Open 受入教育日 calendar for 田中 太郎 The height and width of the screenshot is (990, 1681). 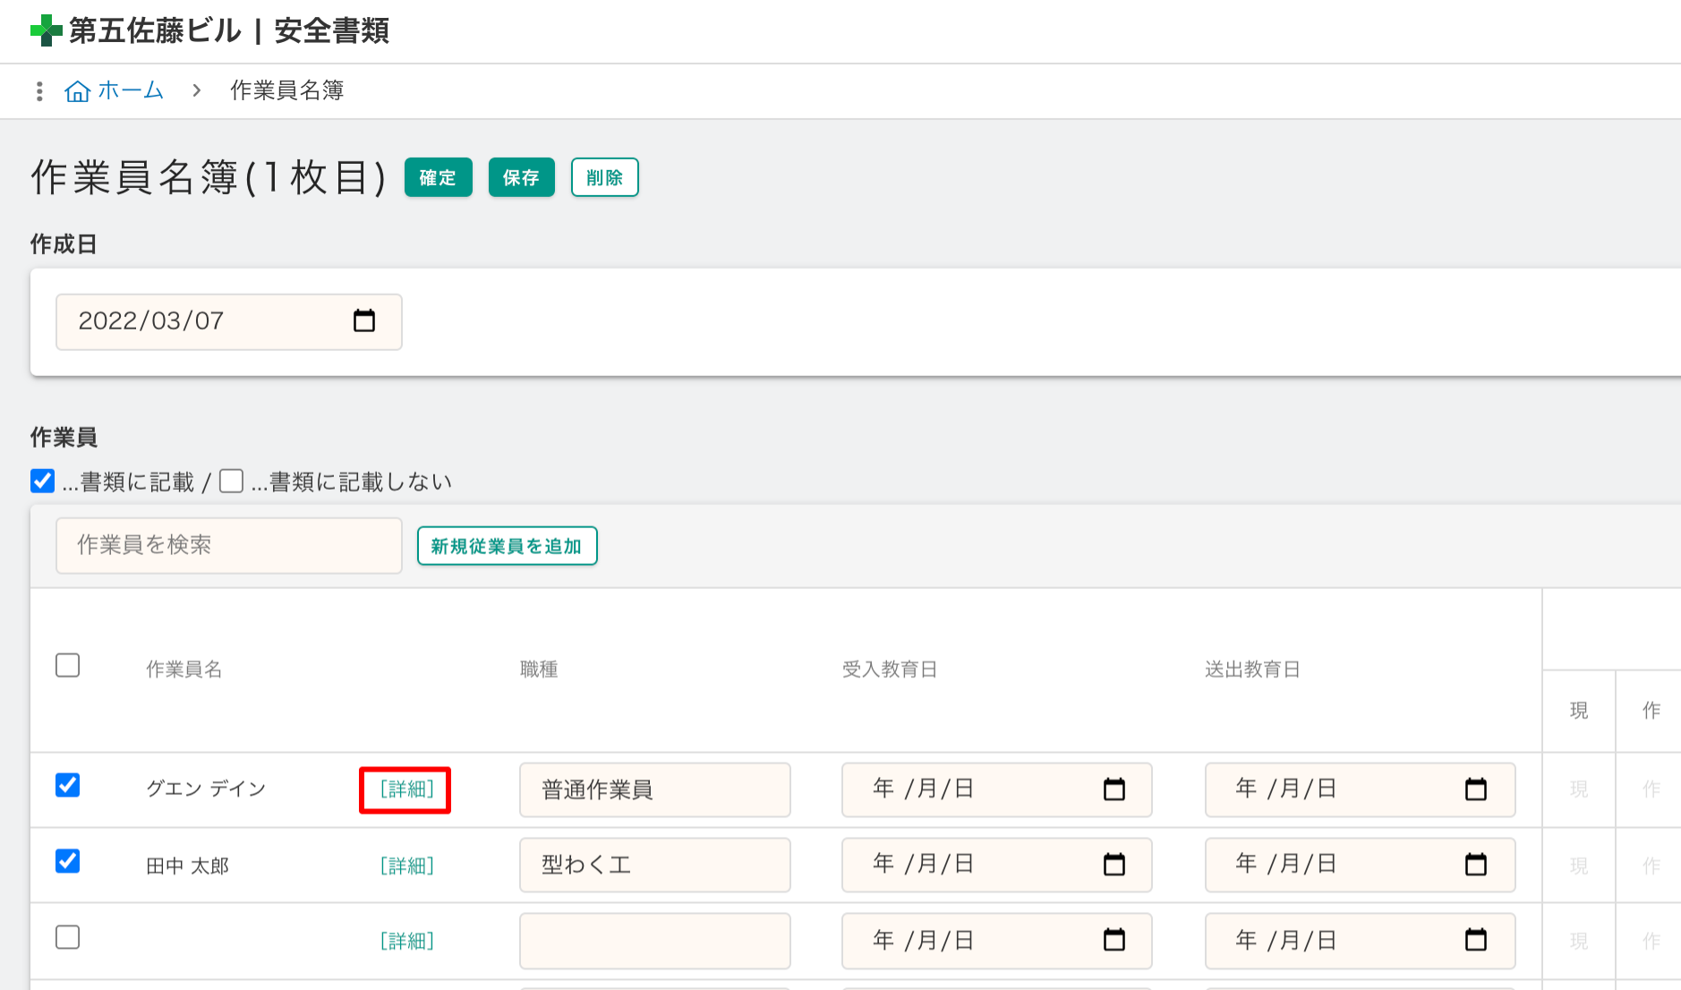[1114, 865]
